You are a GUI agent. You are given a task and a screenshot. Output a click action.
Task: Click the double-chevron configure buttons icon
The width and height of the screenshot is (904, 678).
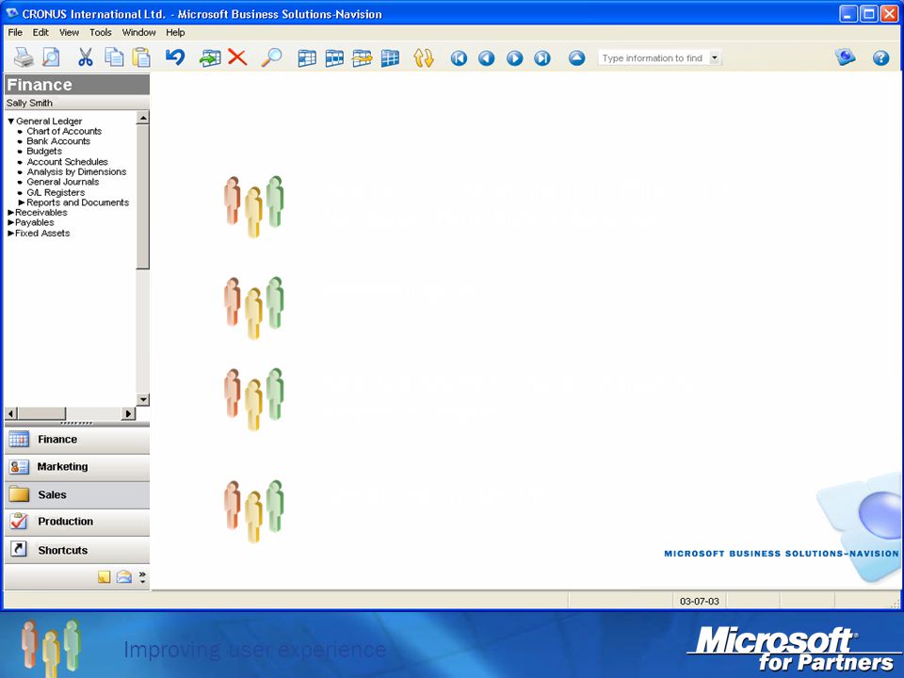[x=142, y=577]
